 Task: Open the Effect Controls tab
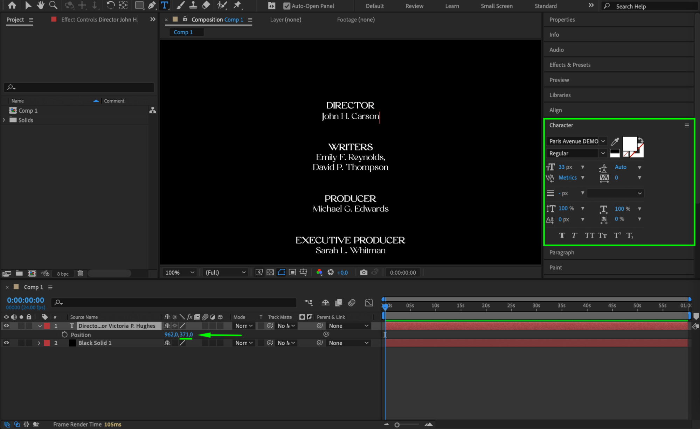click(x=99, y=20)
